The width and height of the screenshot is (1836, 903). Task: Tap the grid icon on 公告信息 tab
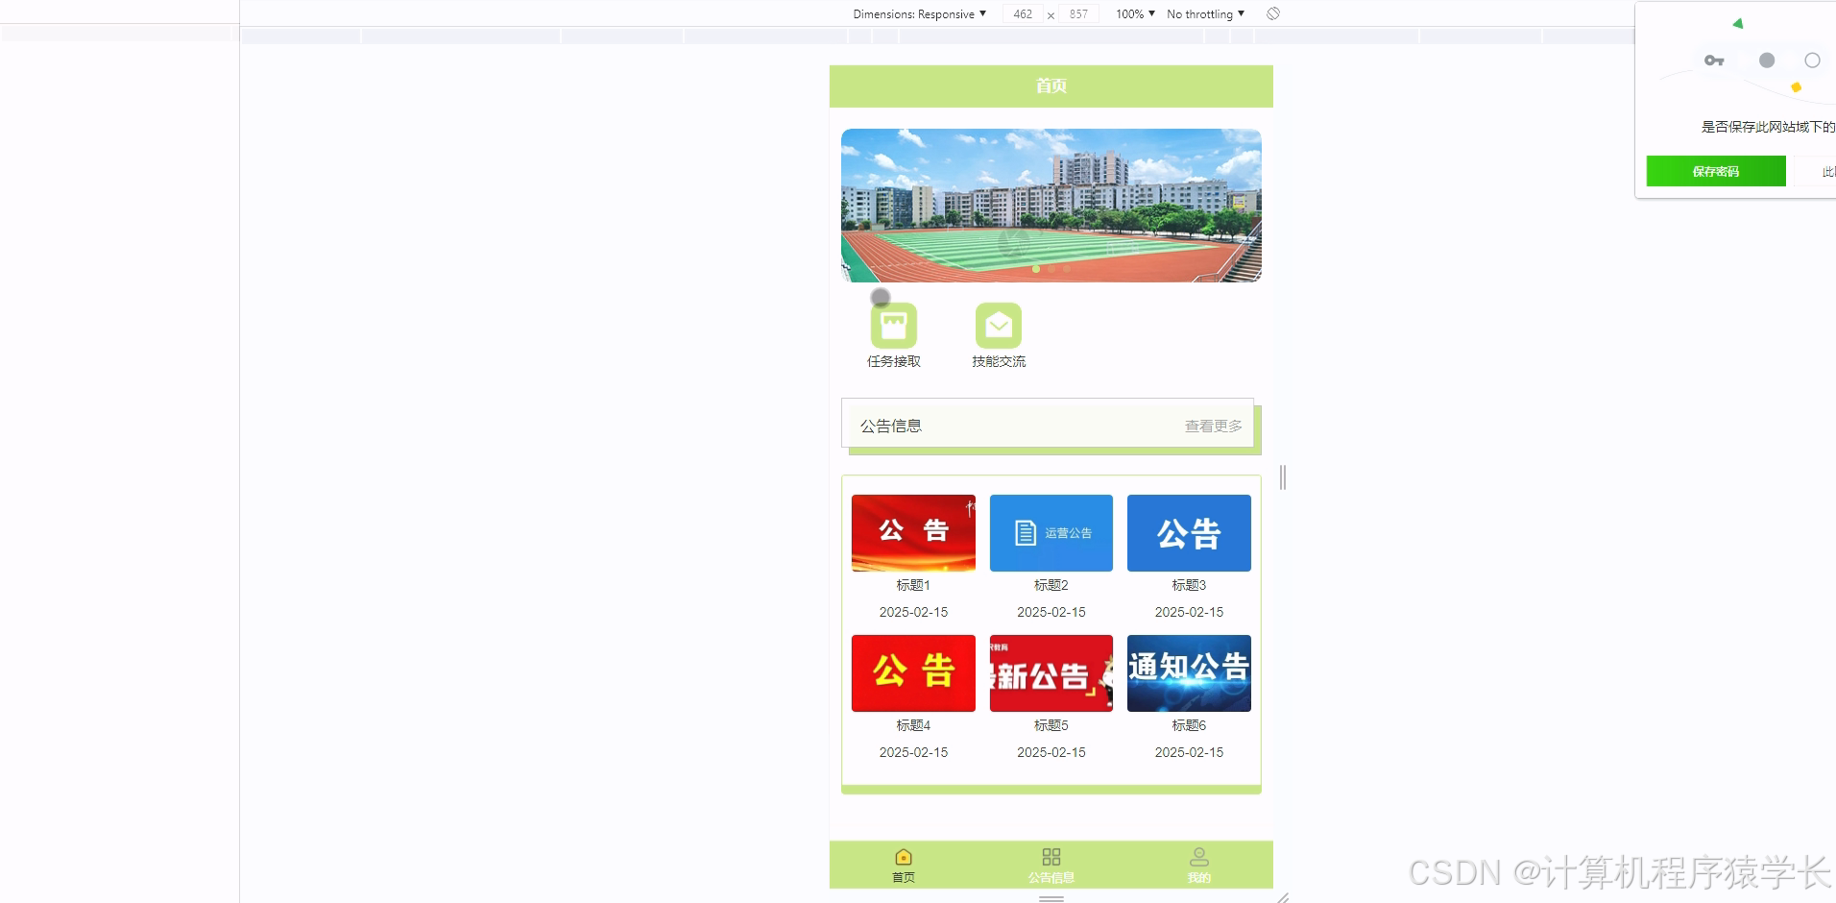point(1051,855)
